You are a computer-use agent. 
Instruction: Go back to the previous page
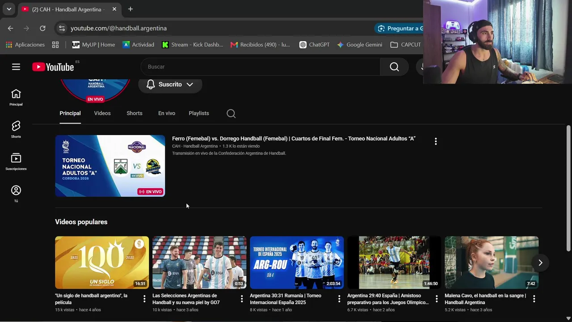[10, 28]
